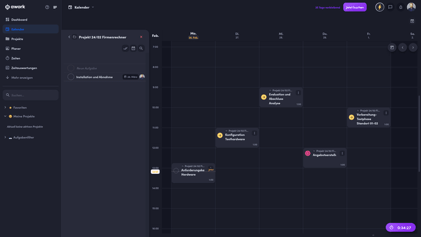The image size is (421, 237).
Task: Select Kalender in the sidebar
Action: click(30, 29)
